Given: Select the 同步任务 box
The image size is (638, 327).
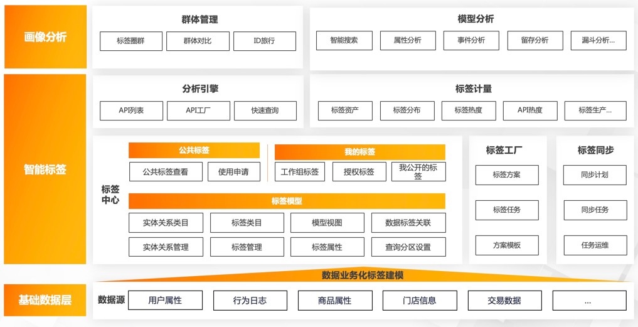Looking at the screenshot, I should pos(595,210).
